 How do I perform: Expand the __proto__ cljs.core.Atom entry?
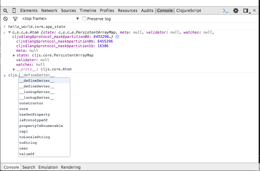pos(14,69)
